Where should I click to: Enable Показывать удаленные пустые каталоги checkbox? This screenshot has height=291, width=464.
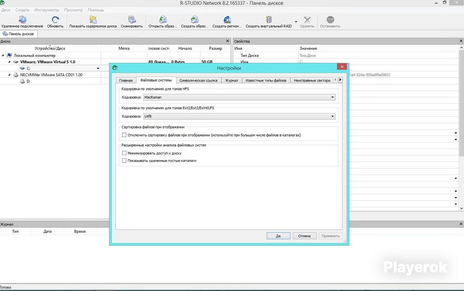click(x=124, y=160)
